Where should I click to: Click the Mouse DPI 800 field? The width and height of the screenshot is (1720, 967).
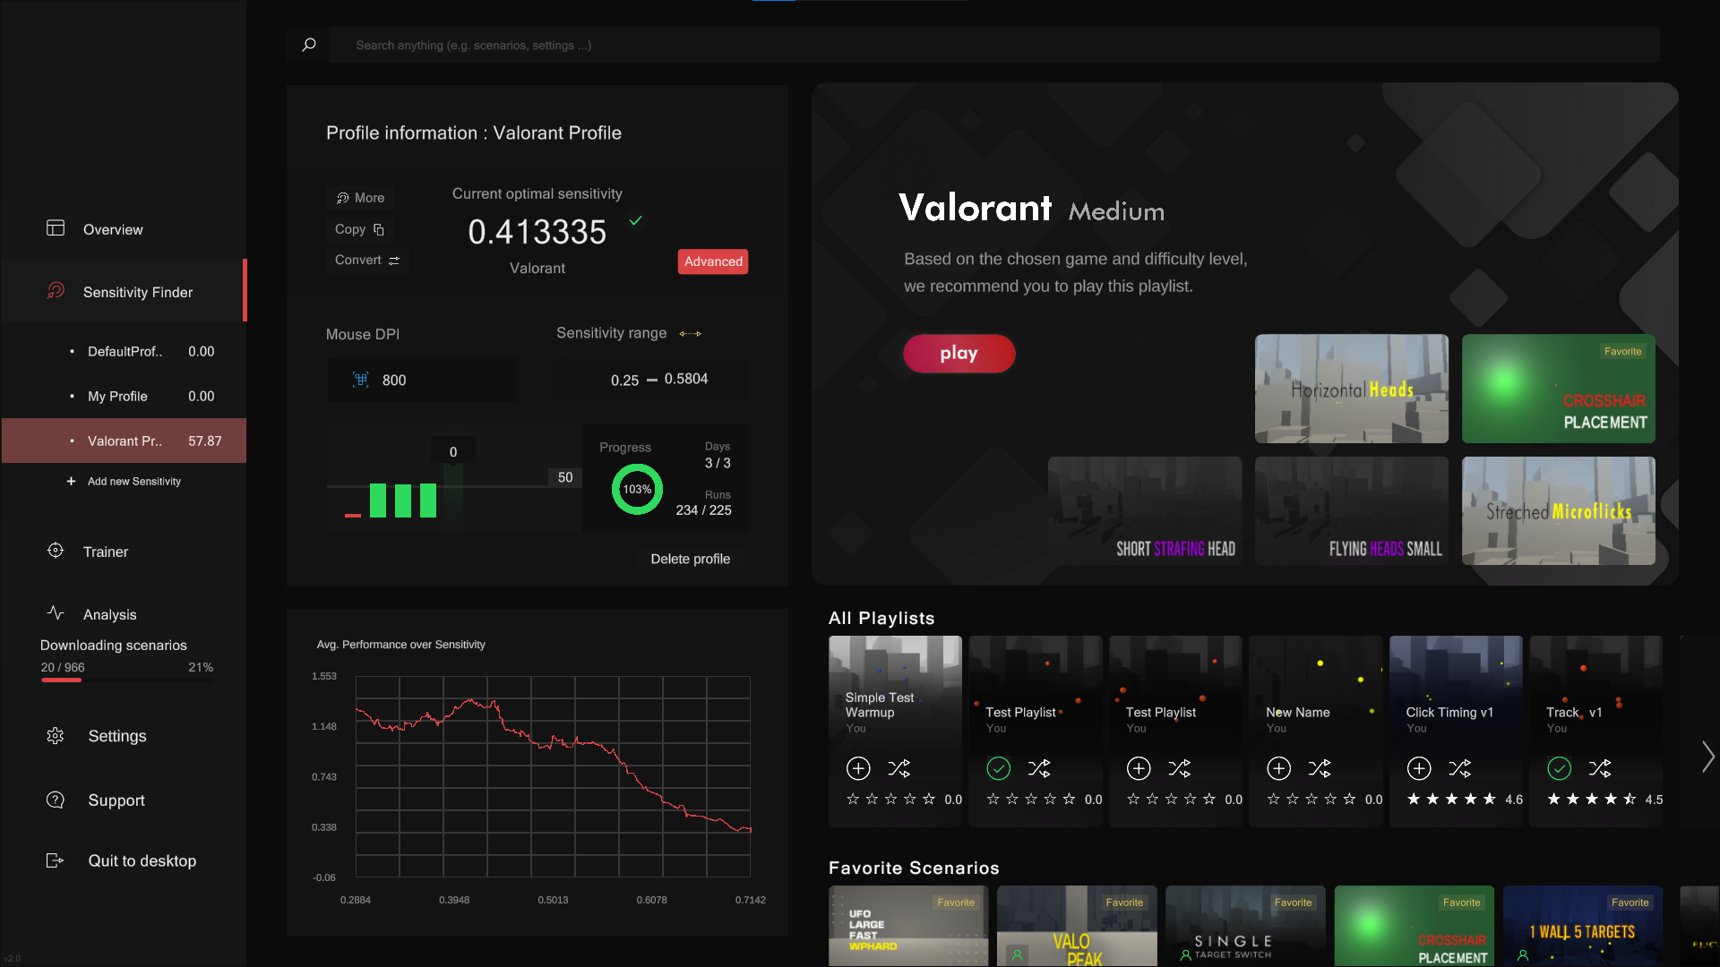(x=421, y=381)
